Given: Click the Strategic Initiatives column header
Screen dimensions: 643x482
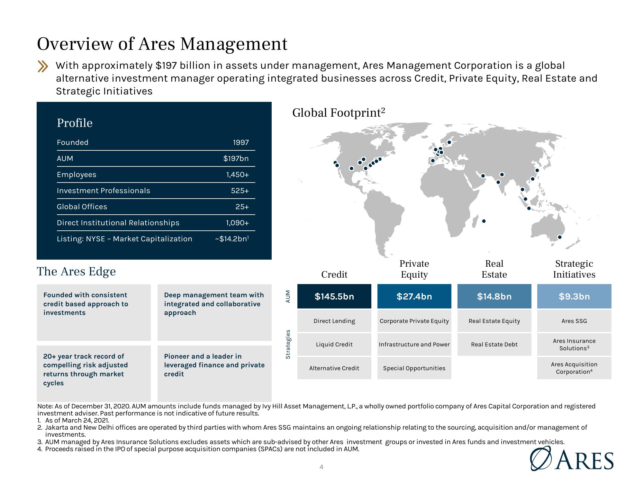Looking at the screenshot, I should click(x=574, y=269).
